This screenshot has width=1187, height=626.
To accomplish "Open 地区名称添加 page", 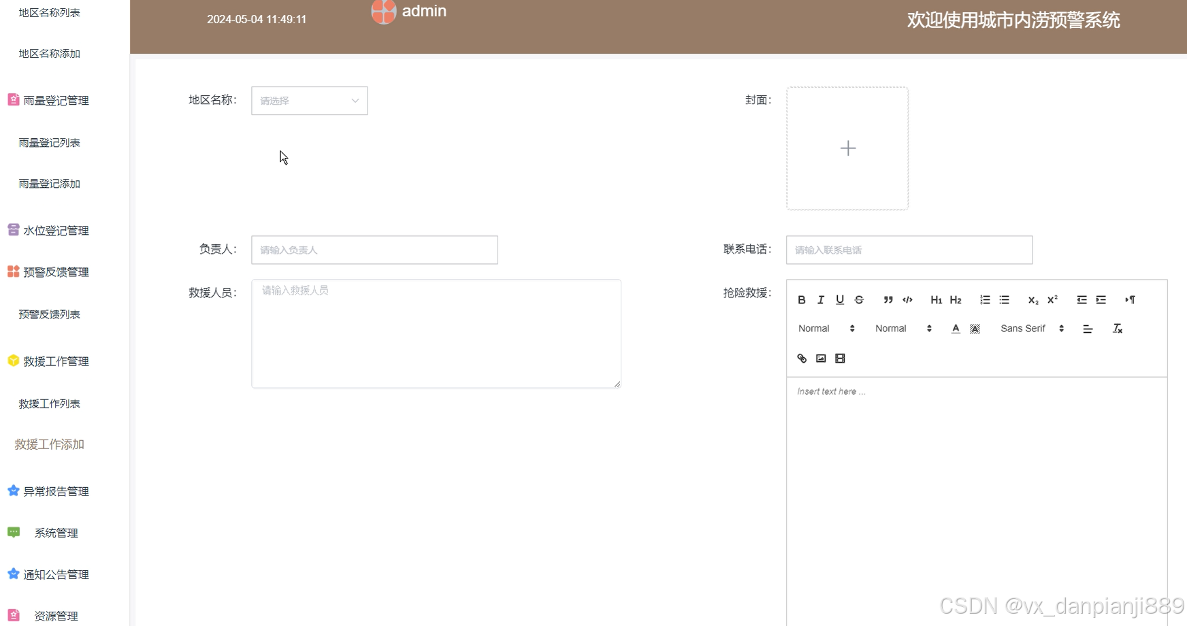I will tap(50, 54).
